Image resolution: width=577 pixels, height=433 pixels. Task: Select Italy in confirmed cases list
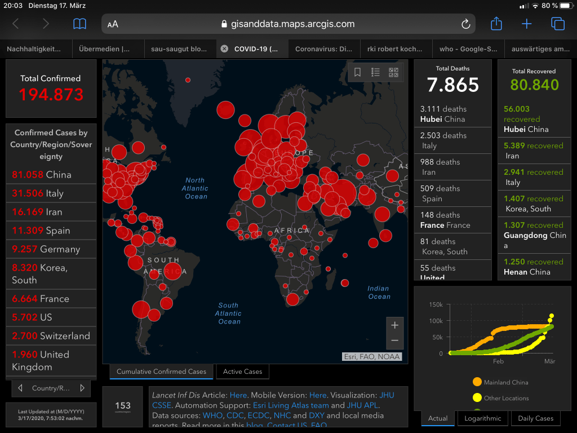point(51,193)
